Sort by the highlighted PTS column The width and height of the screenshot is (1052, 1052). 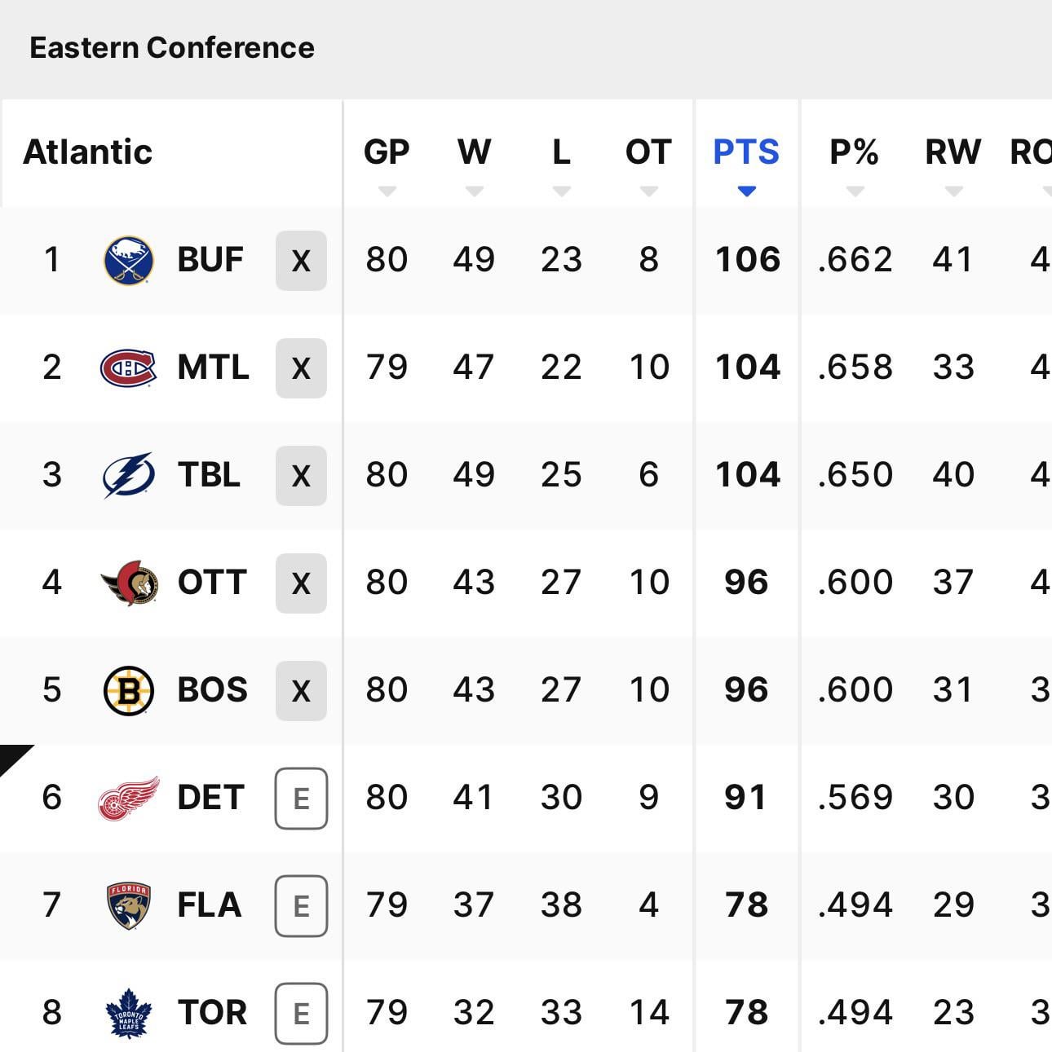746,153
